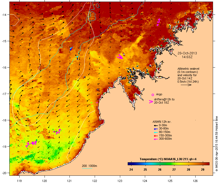Click the 'Argo' legend label
The image size is (220, 183).
(x=159, y=94)
